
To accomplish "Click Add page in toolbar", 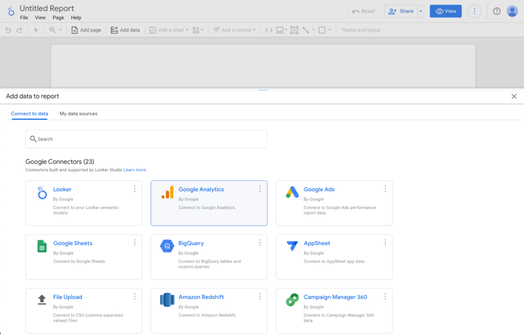I will pyautogui.click(x=86, y=30).
